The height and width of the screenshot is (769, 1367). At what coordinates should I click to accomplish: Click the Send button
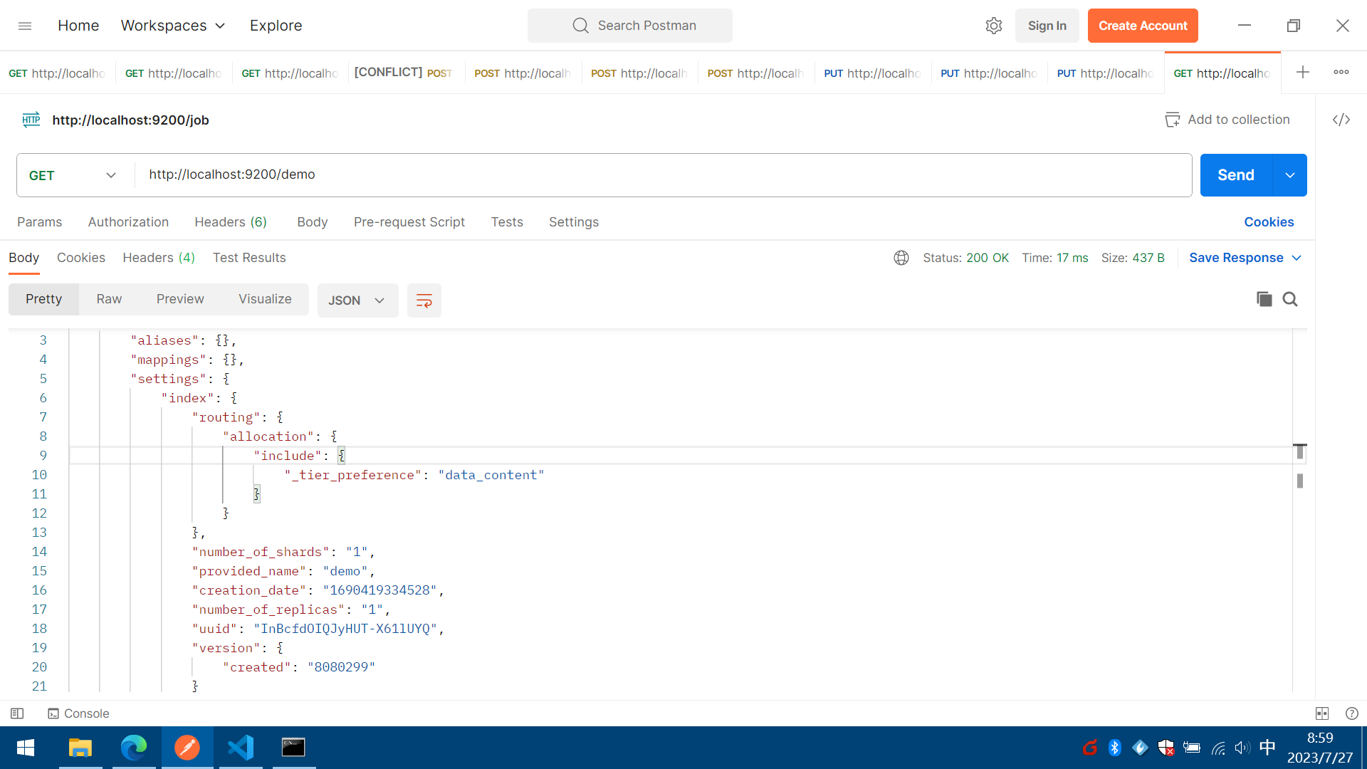pos(1235,175)
